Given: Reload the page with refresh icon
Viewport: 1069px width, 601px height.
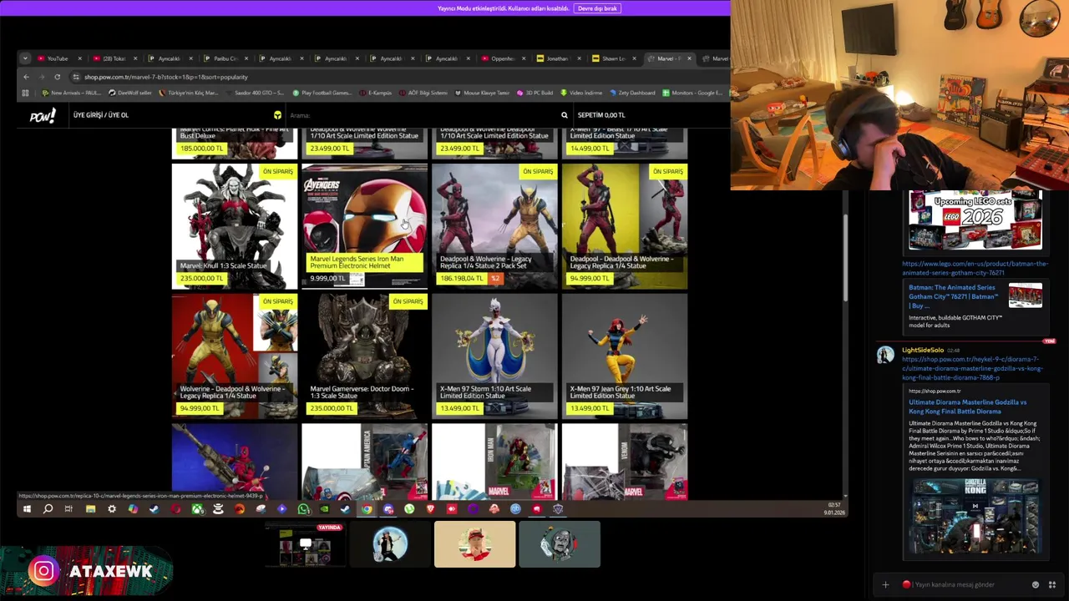Looking at the screenshot, I should (x=57, y=77).
